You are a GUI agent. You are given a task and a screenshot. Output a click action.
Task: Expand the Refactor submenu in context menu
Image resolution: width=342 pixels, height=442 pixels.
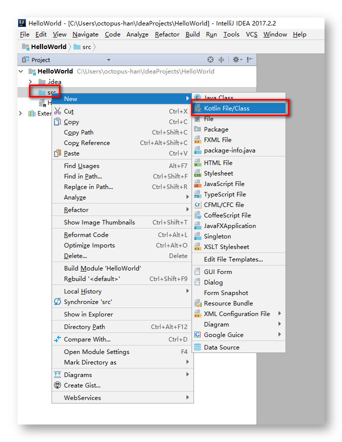pyautogui.click(x=188, y=209)
